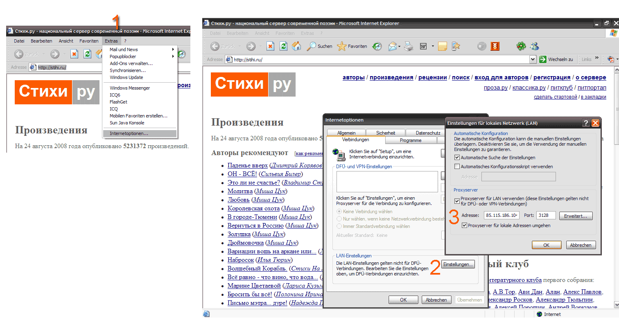Click proxy Adresse field with 85.115.186.10

pos(502,215)
